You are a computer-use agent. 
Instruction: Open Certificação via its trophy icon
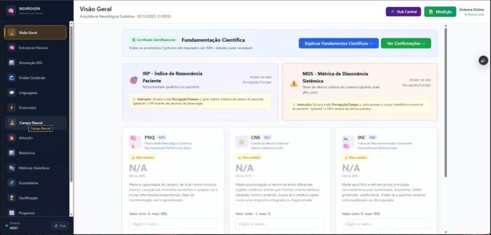[x=12, y=198]
